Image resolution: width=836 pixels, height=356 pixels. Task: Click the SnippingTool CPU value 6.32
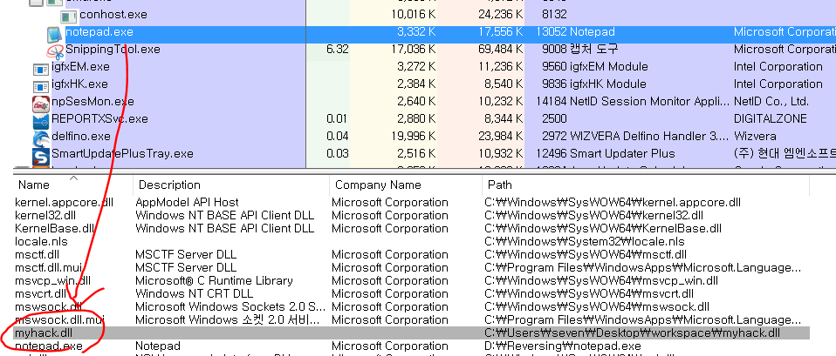pyautogui.click(x=337, y=50)
